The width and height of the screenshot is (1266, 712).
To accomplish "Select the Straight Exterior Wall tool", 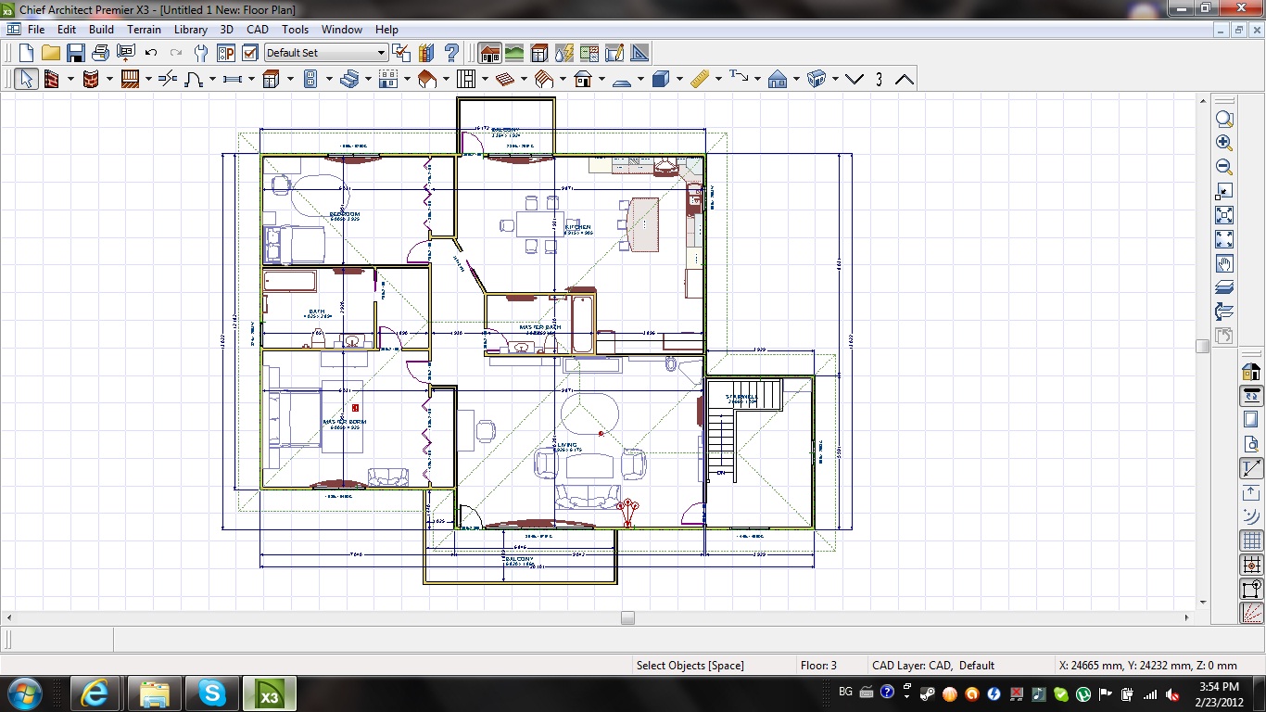I will [51, 80].
